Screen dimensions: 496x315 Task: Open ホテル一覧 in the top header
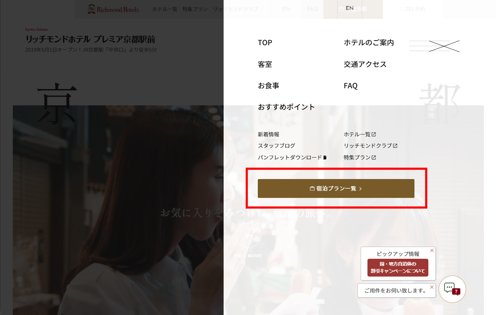click(165, 9)
